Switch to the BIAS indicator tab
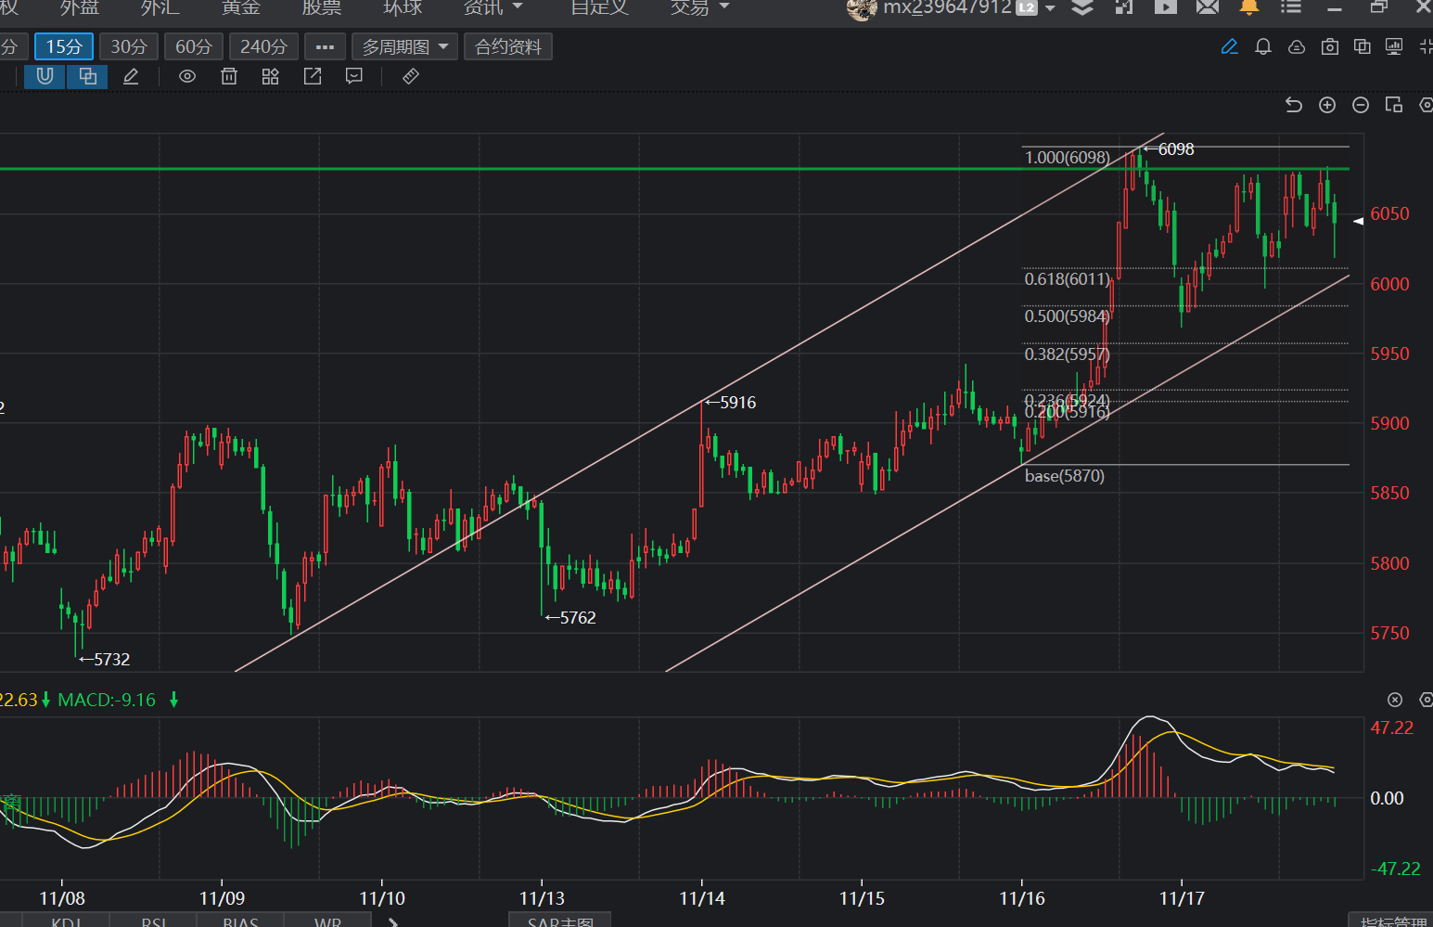1433x927 pixels. pyautogui.click(x=240, y=921)
